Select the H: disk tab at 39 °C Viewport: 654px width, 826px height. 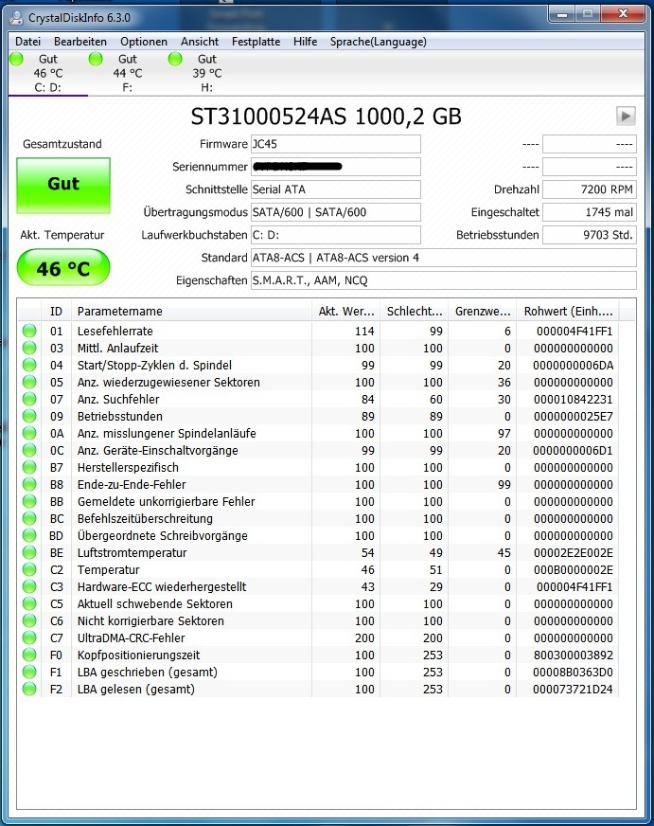(x=206, y=73)
